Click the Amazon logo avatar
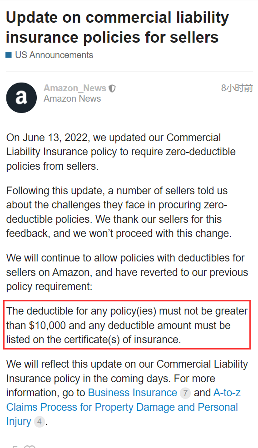The width and height of the screenshot is (258, 448). pyautogui.click(x=21, y=98)
